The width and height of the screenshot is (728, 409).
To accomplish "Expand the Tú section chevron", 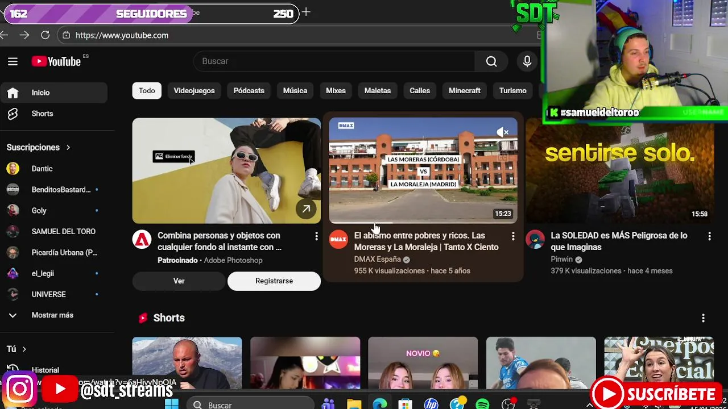I will (x=24, y=349).
